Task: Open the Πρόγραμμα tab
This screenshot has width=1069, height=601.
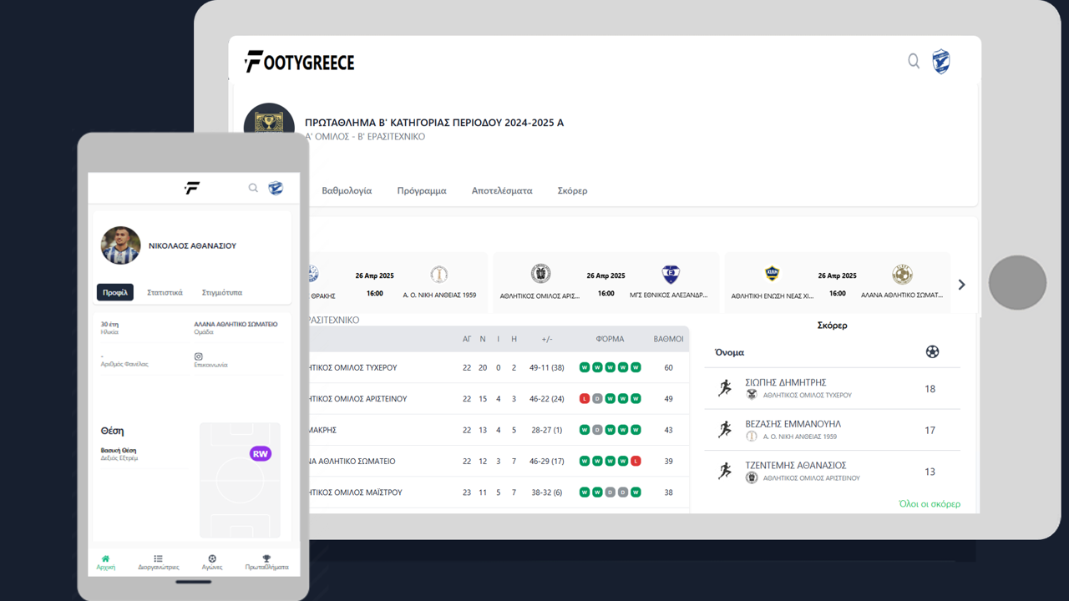Action: point(422,190)
